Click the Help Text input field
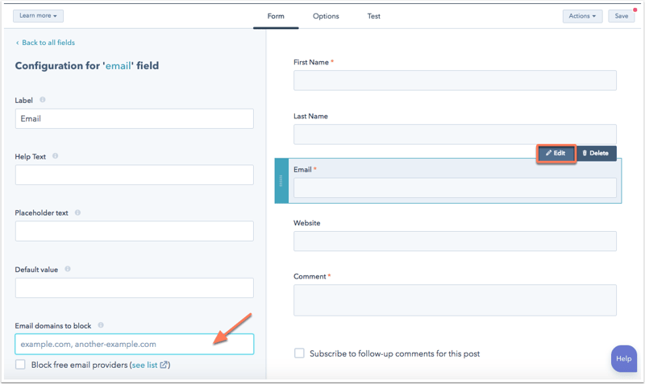Viewport: 645px width, 384px height. coord(134,175)
